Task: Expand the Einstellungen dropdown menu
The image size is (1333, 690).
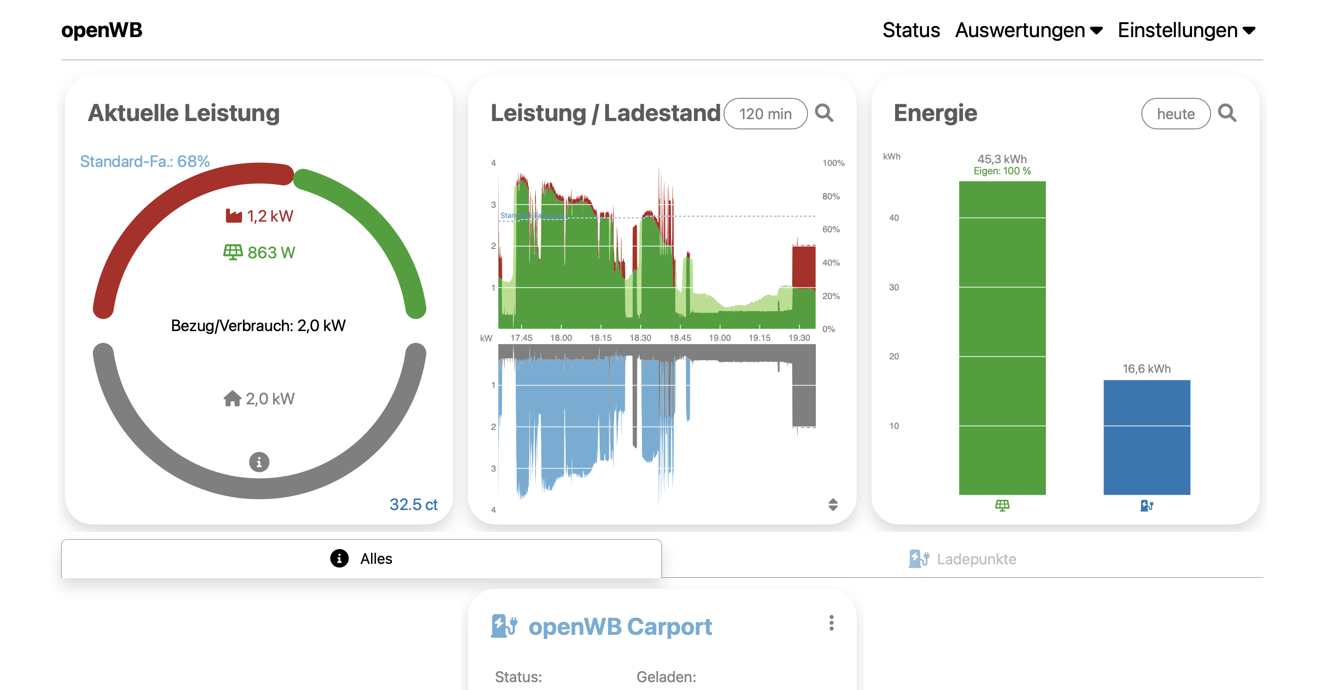Action: (x=1186, y=30)
